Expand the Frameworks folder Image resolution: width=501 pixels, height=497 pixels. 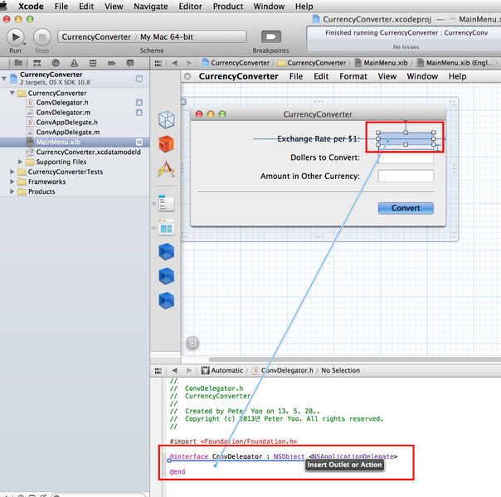coord(11,181)
